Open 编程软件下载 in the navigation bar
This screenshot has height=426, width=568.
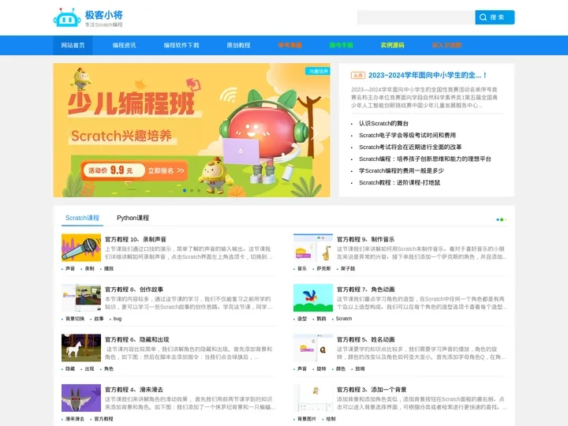coord(181,45)
